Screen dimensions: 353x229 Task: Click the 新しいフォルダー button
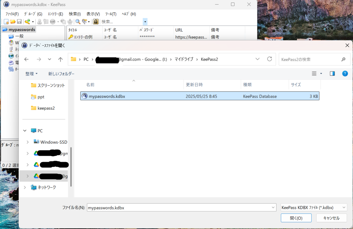pos(61,74)
